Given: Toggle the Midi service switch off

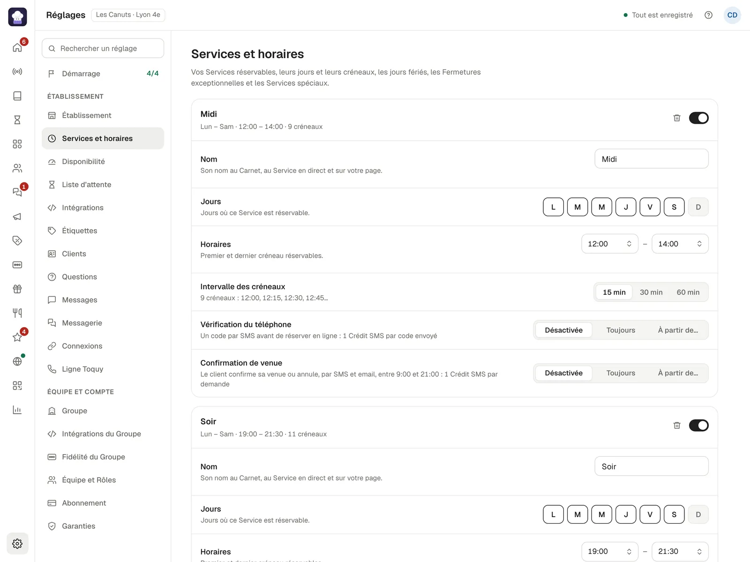Looking at the screenshot, I should coord(698,118).
